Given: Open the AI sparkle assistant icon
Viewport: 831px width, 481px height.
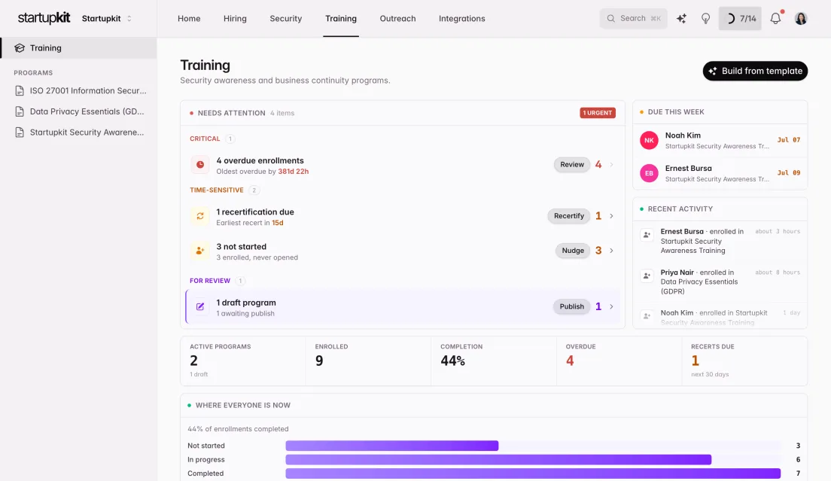Looking at the screenshot, I should [x=681, y=19].
